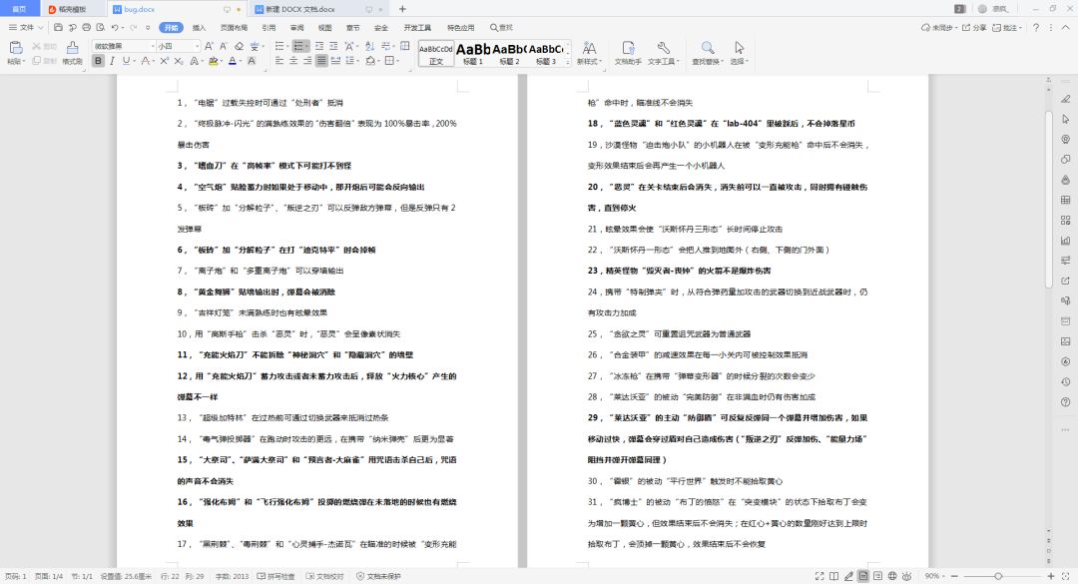Open the 文字工具 dropdown

click(663, 61)
